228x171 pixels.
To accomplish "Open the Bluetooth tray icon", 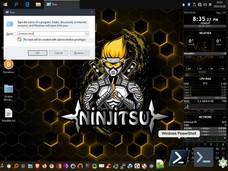I will (189, 5).
